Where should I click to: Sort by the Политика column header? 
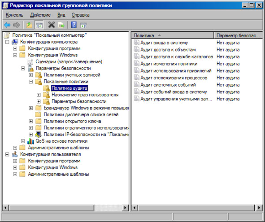pos(172,35)
